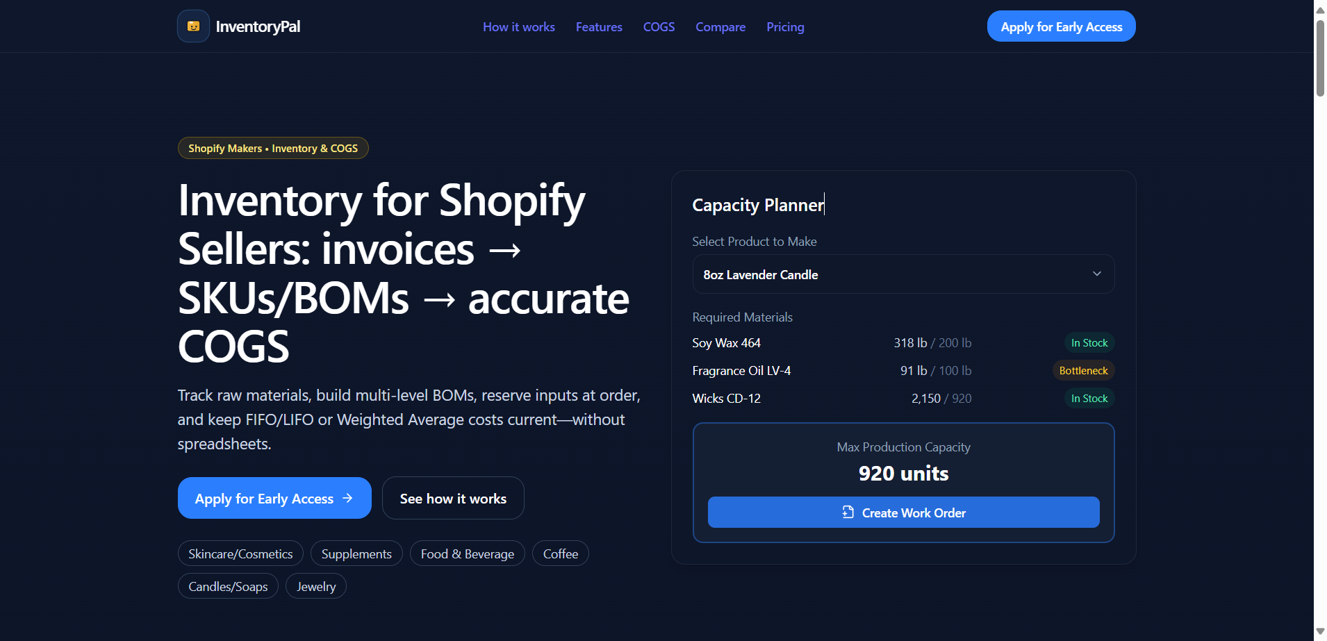Open the 8oz Lavender Candle product dropdown
The image size is (1327, 641).
902,274
